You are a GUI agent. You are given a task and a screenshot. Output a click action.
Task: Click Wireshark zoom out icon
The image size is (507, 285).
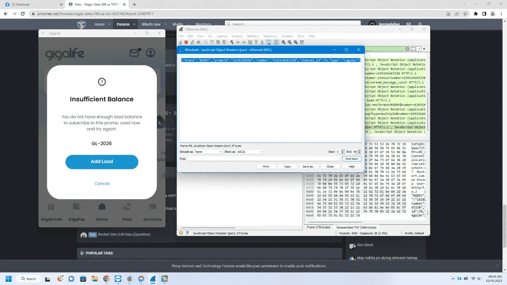point(290,42)
